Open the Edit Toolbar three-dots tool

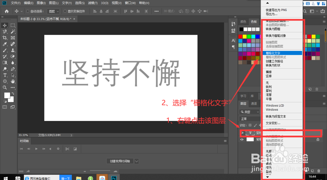point(13,88)
